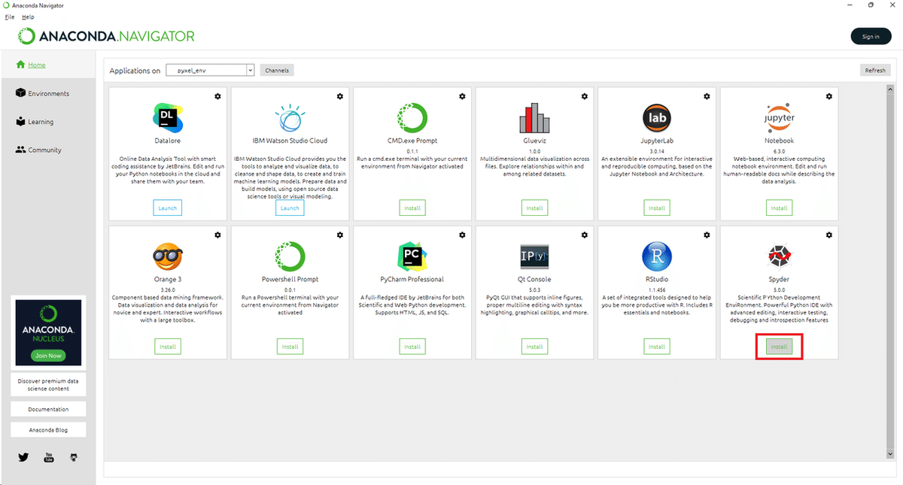
Task: Click the RStudio application logo
Action: (657, 257)
